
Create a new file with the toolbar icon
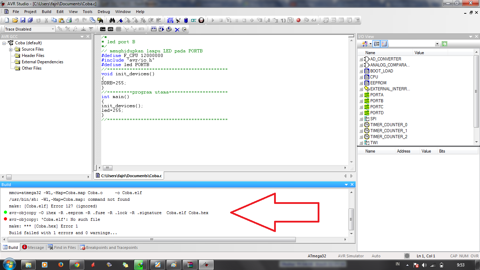(7, 20)
